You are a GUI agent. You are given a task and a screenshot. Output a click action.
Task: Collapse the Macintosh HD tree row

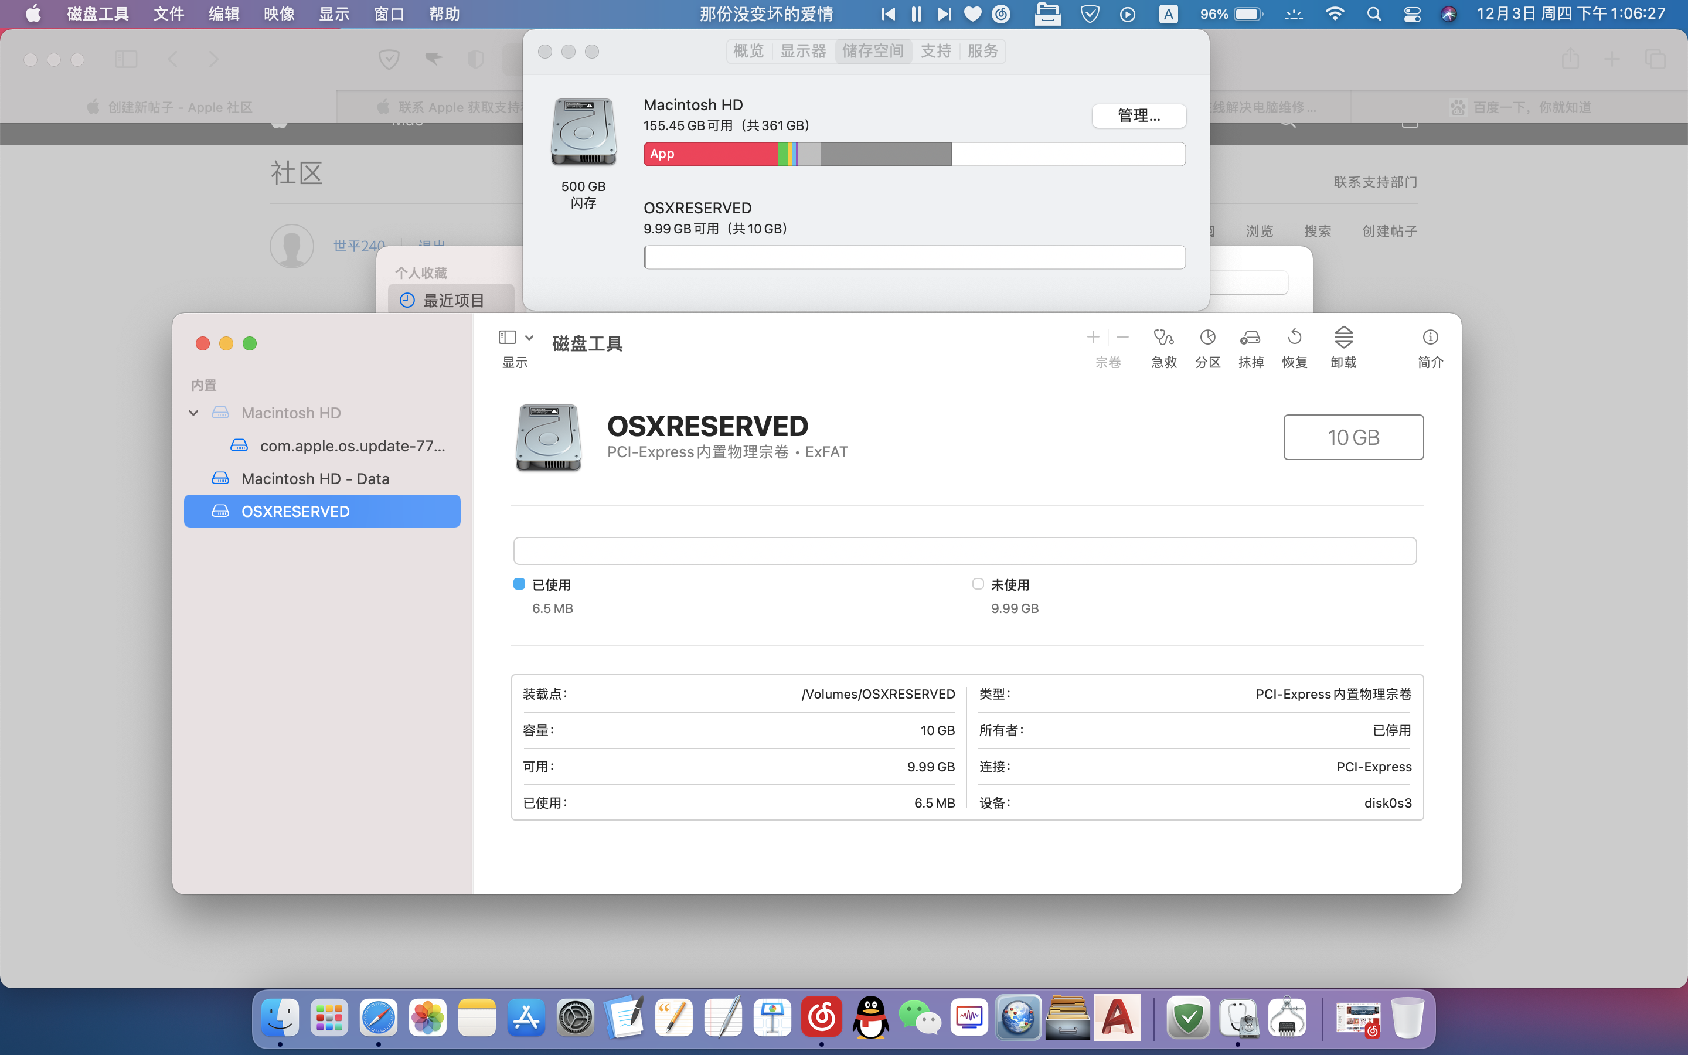[193, 413]
